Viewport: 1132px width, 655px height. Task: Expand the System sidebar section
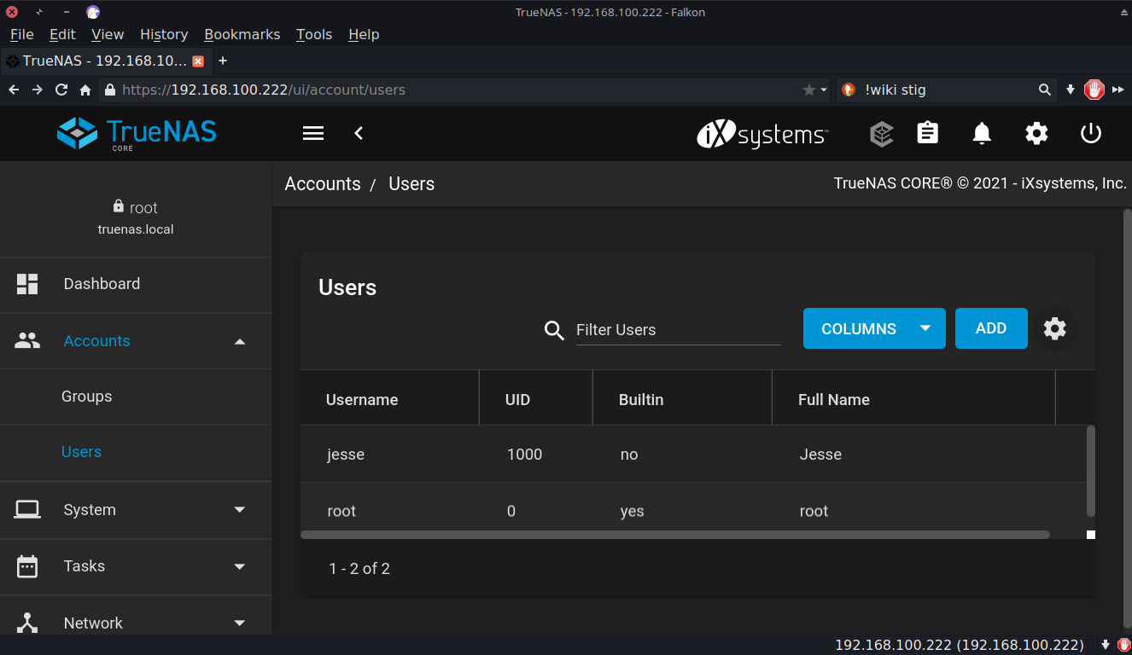pyautogui.click(x=136, y=510)
